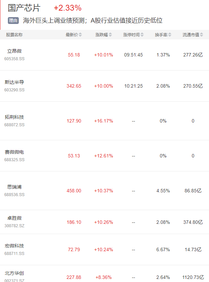The image size is (209, 282).
Task: Click stock code 300782.SZ
Action: click(14, 226)
